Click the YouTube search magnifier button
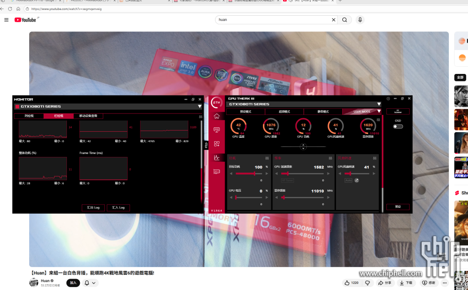 point(344,20)
